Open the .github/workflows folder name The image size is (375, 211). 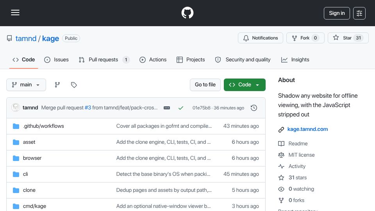point(43,126)
